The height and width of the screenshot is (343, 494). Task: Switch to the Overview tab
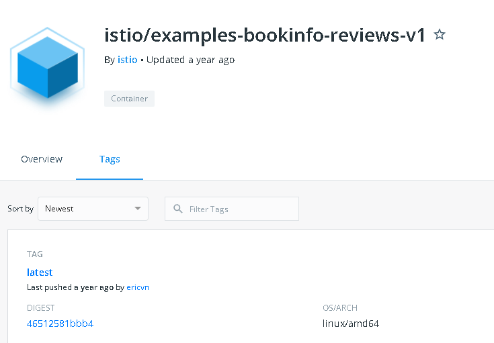coord(42,159)
